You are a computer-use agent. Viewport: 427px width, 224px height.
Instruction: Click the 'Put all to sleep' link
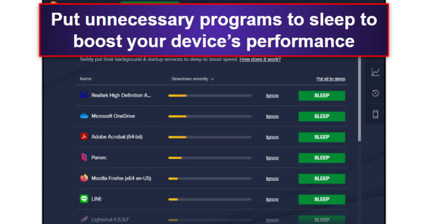coord(331,79)
